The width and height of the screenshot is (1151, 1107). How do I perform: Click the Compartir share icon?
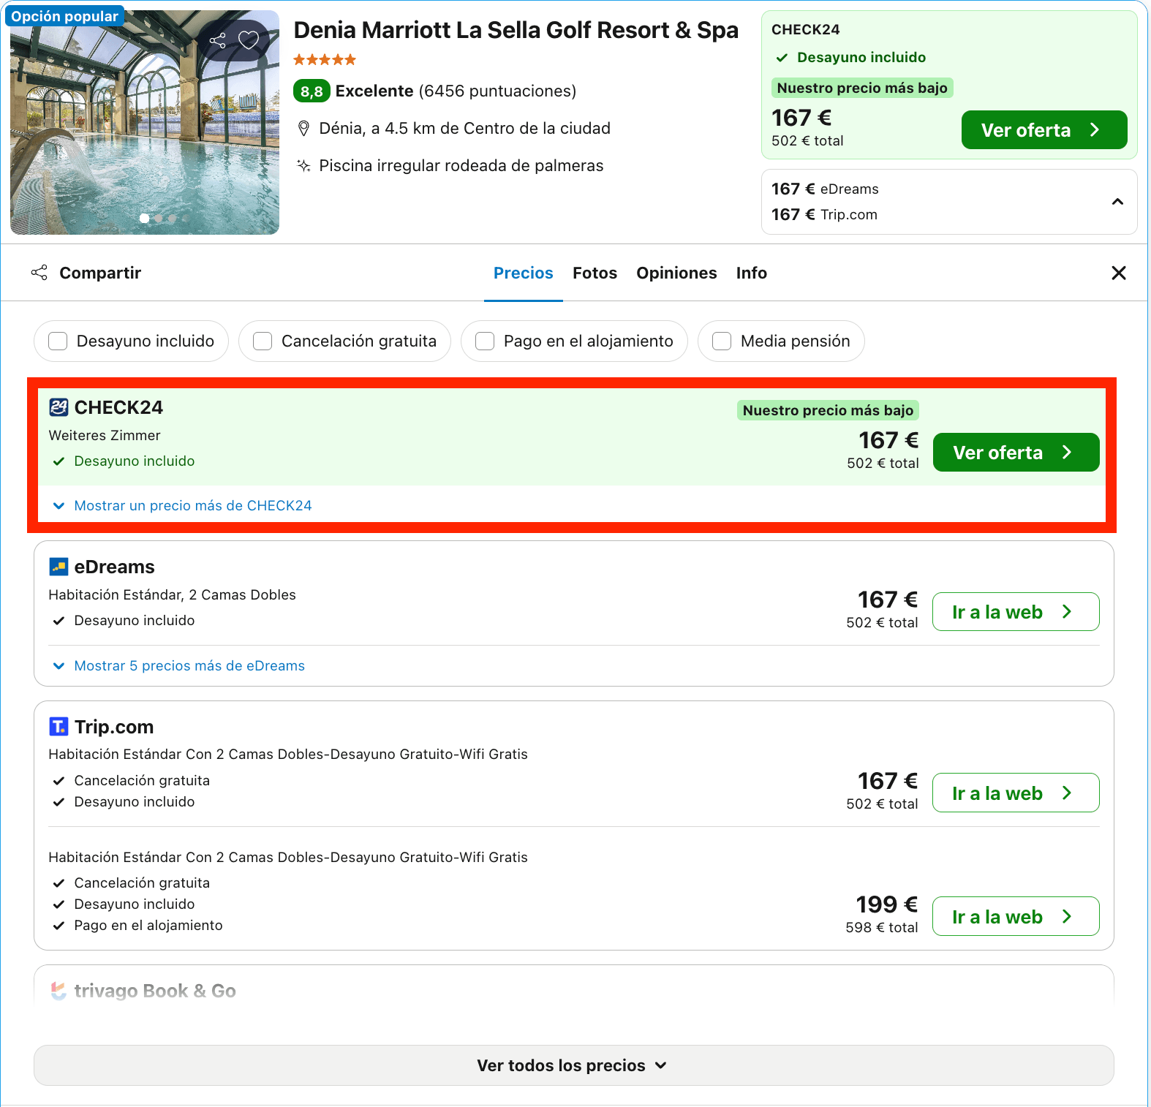pos(39,273)
